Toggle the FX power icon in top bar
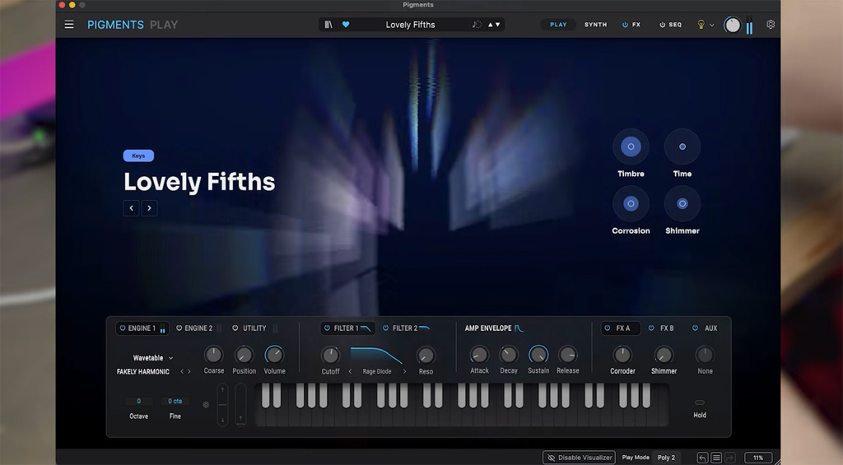843x465 pixels. point(625,25)
